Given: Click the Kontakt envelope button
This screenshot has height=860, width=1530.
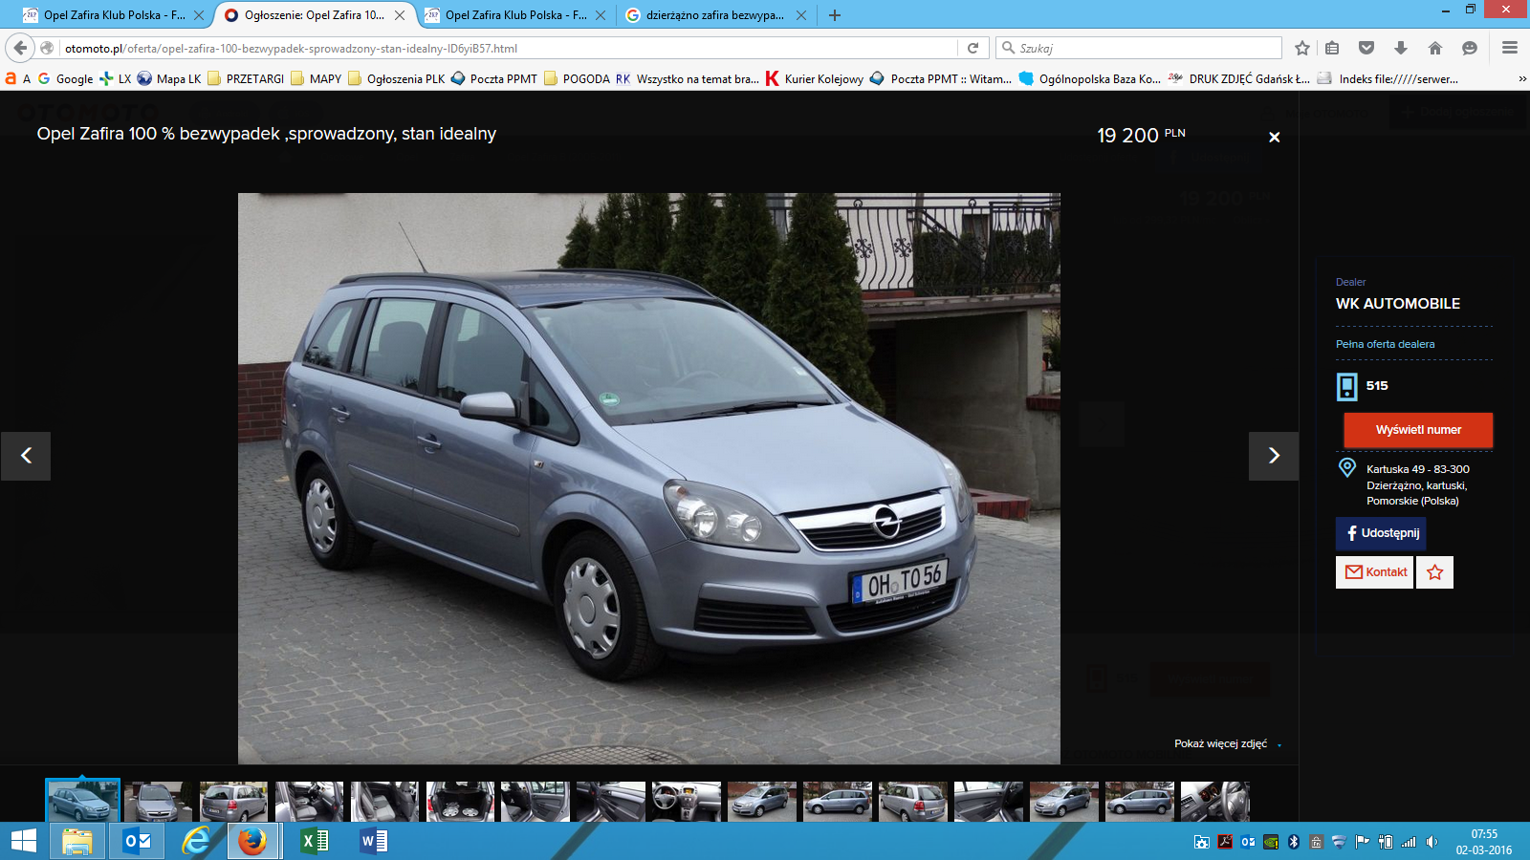Looking at the screenshot, I should coord(1375,572).
